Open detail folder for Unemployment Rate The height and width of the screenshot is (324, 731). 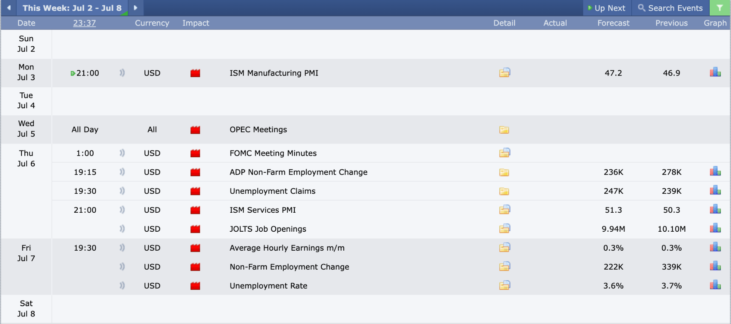[x=504, y=286]
